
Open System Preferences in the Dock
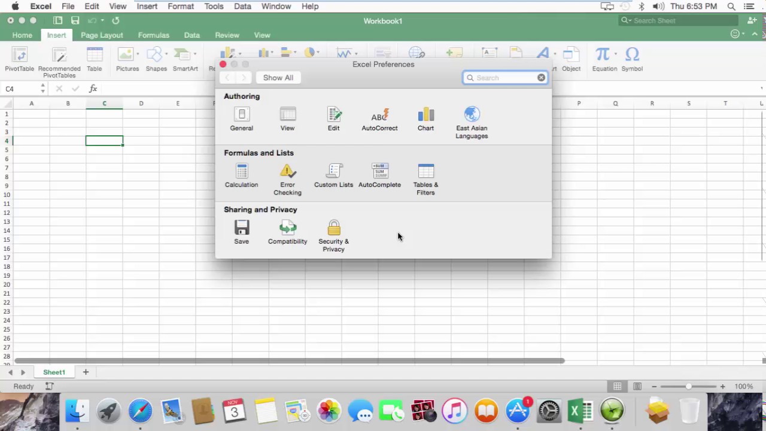coord(549,411)
